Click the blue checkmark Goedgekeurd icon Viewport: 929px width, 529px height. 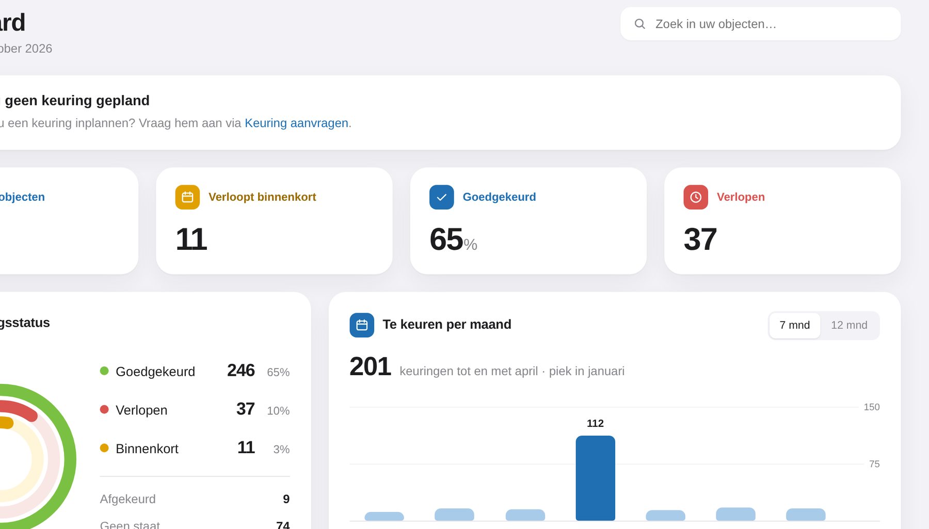[x=442, y=197]
